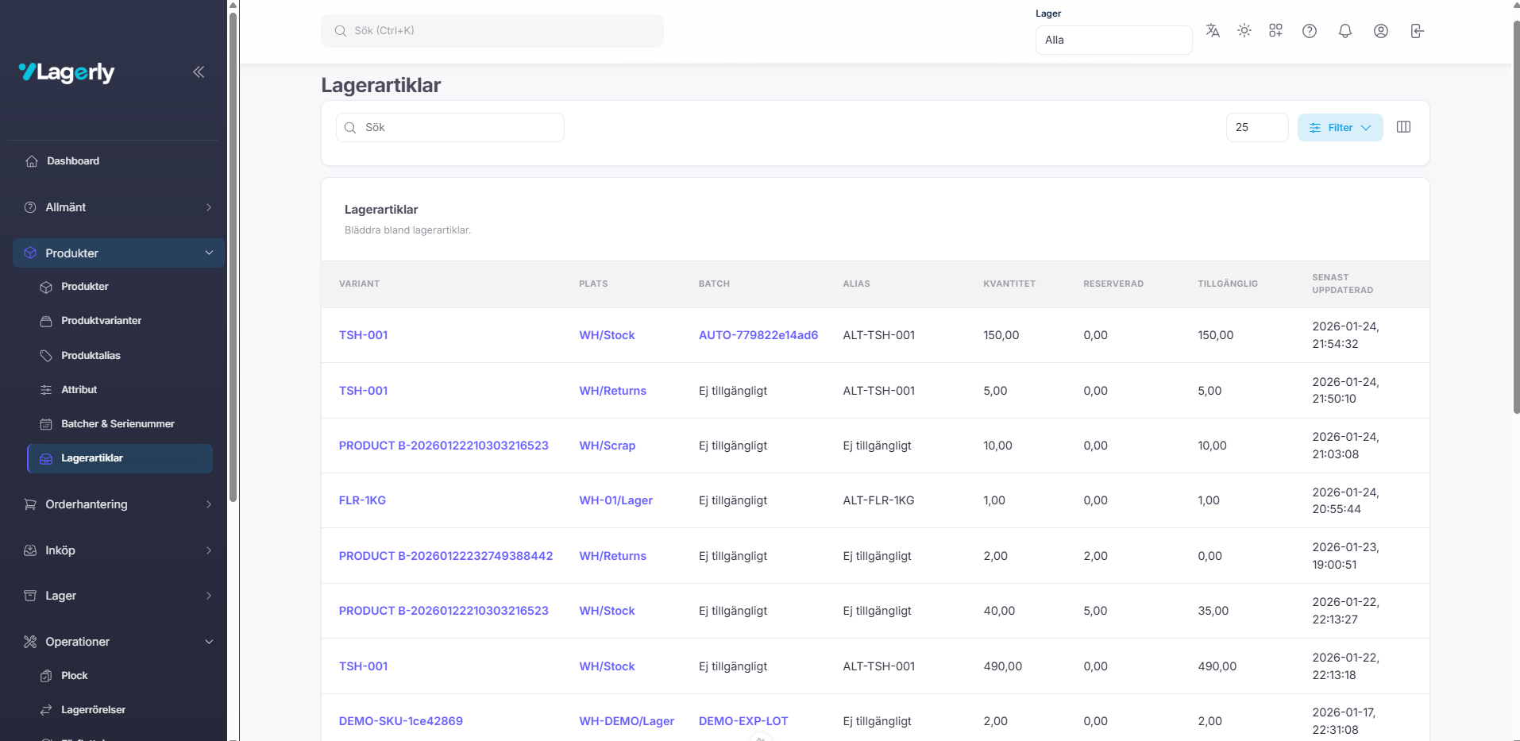Toggle column visibility icon
The image size is (1520, 741).
click(x=1403, y=127)
